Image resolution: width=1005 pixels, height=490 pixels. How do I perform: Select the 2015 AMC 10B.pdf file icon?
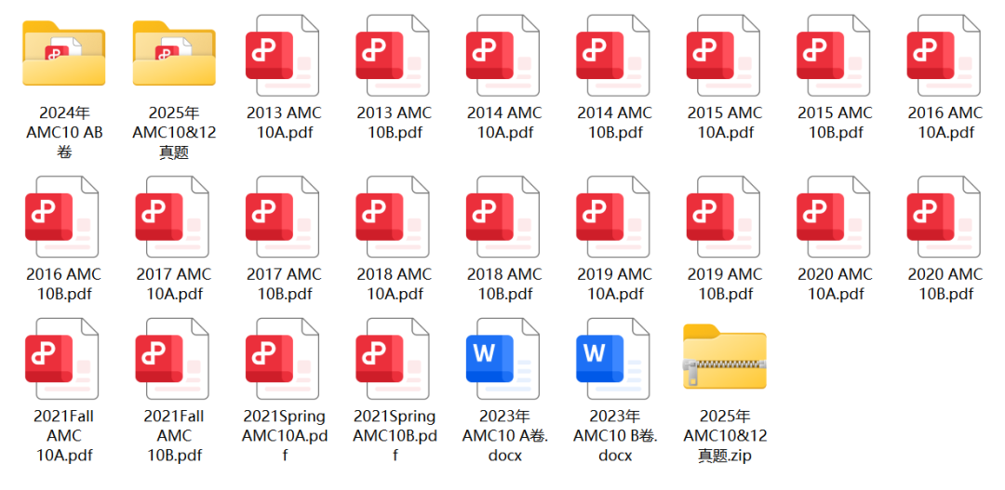833,57
